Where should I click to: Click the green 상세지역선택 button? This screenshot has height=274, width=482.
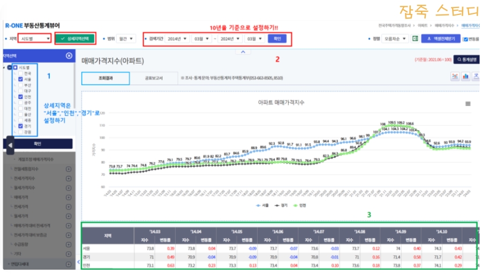point(75,39)
